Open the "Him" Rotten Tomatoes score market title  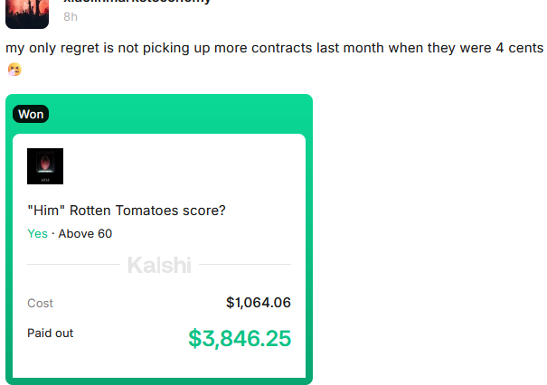(127, 211)
